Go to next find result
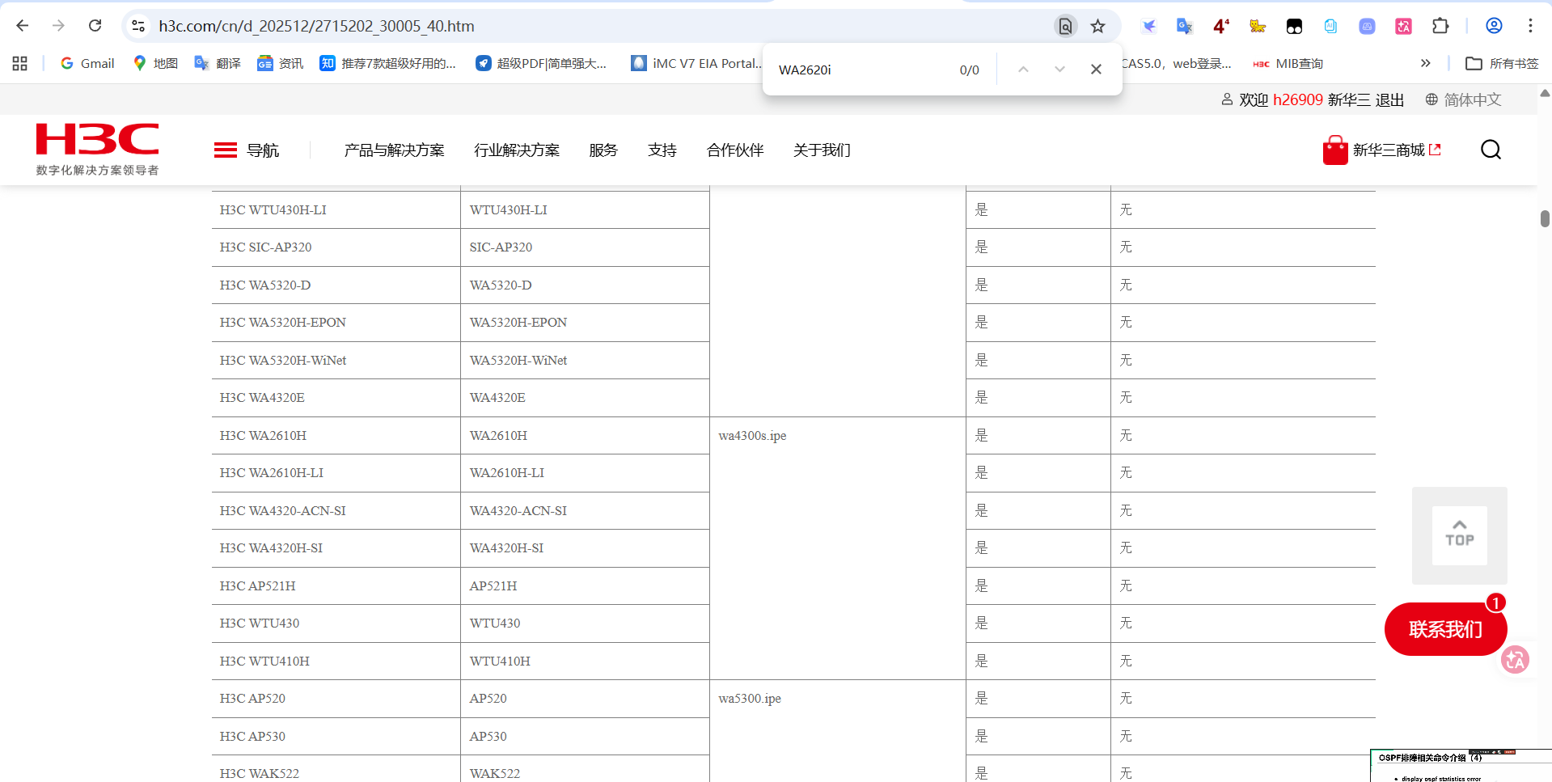Viewport: 1552px width, 782px height. tap(1059, 70)
